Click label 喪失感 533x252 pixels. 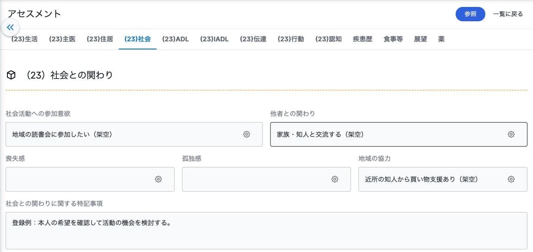pos(15,159)
